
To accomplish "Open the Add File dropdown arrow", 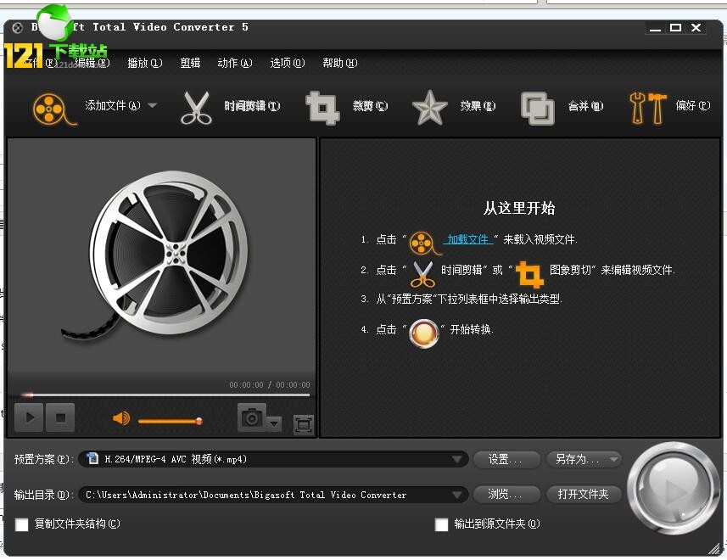I will [x=152, y=105].
